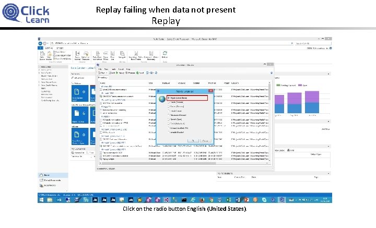
Task: Click Sales Credit Memo in the NAV ribbon
Action: (x=62, y=58)
